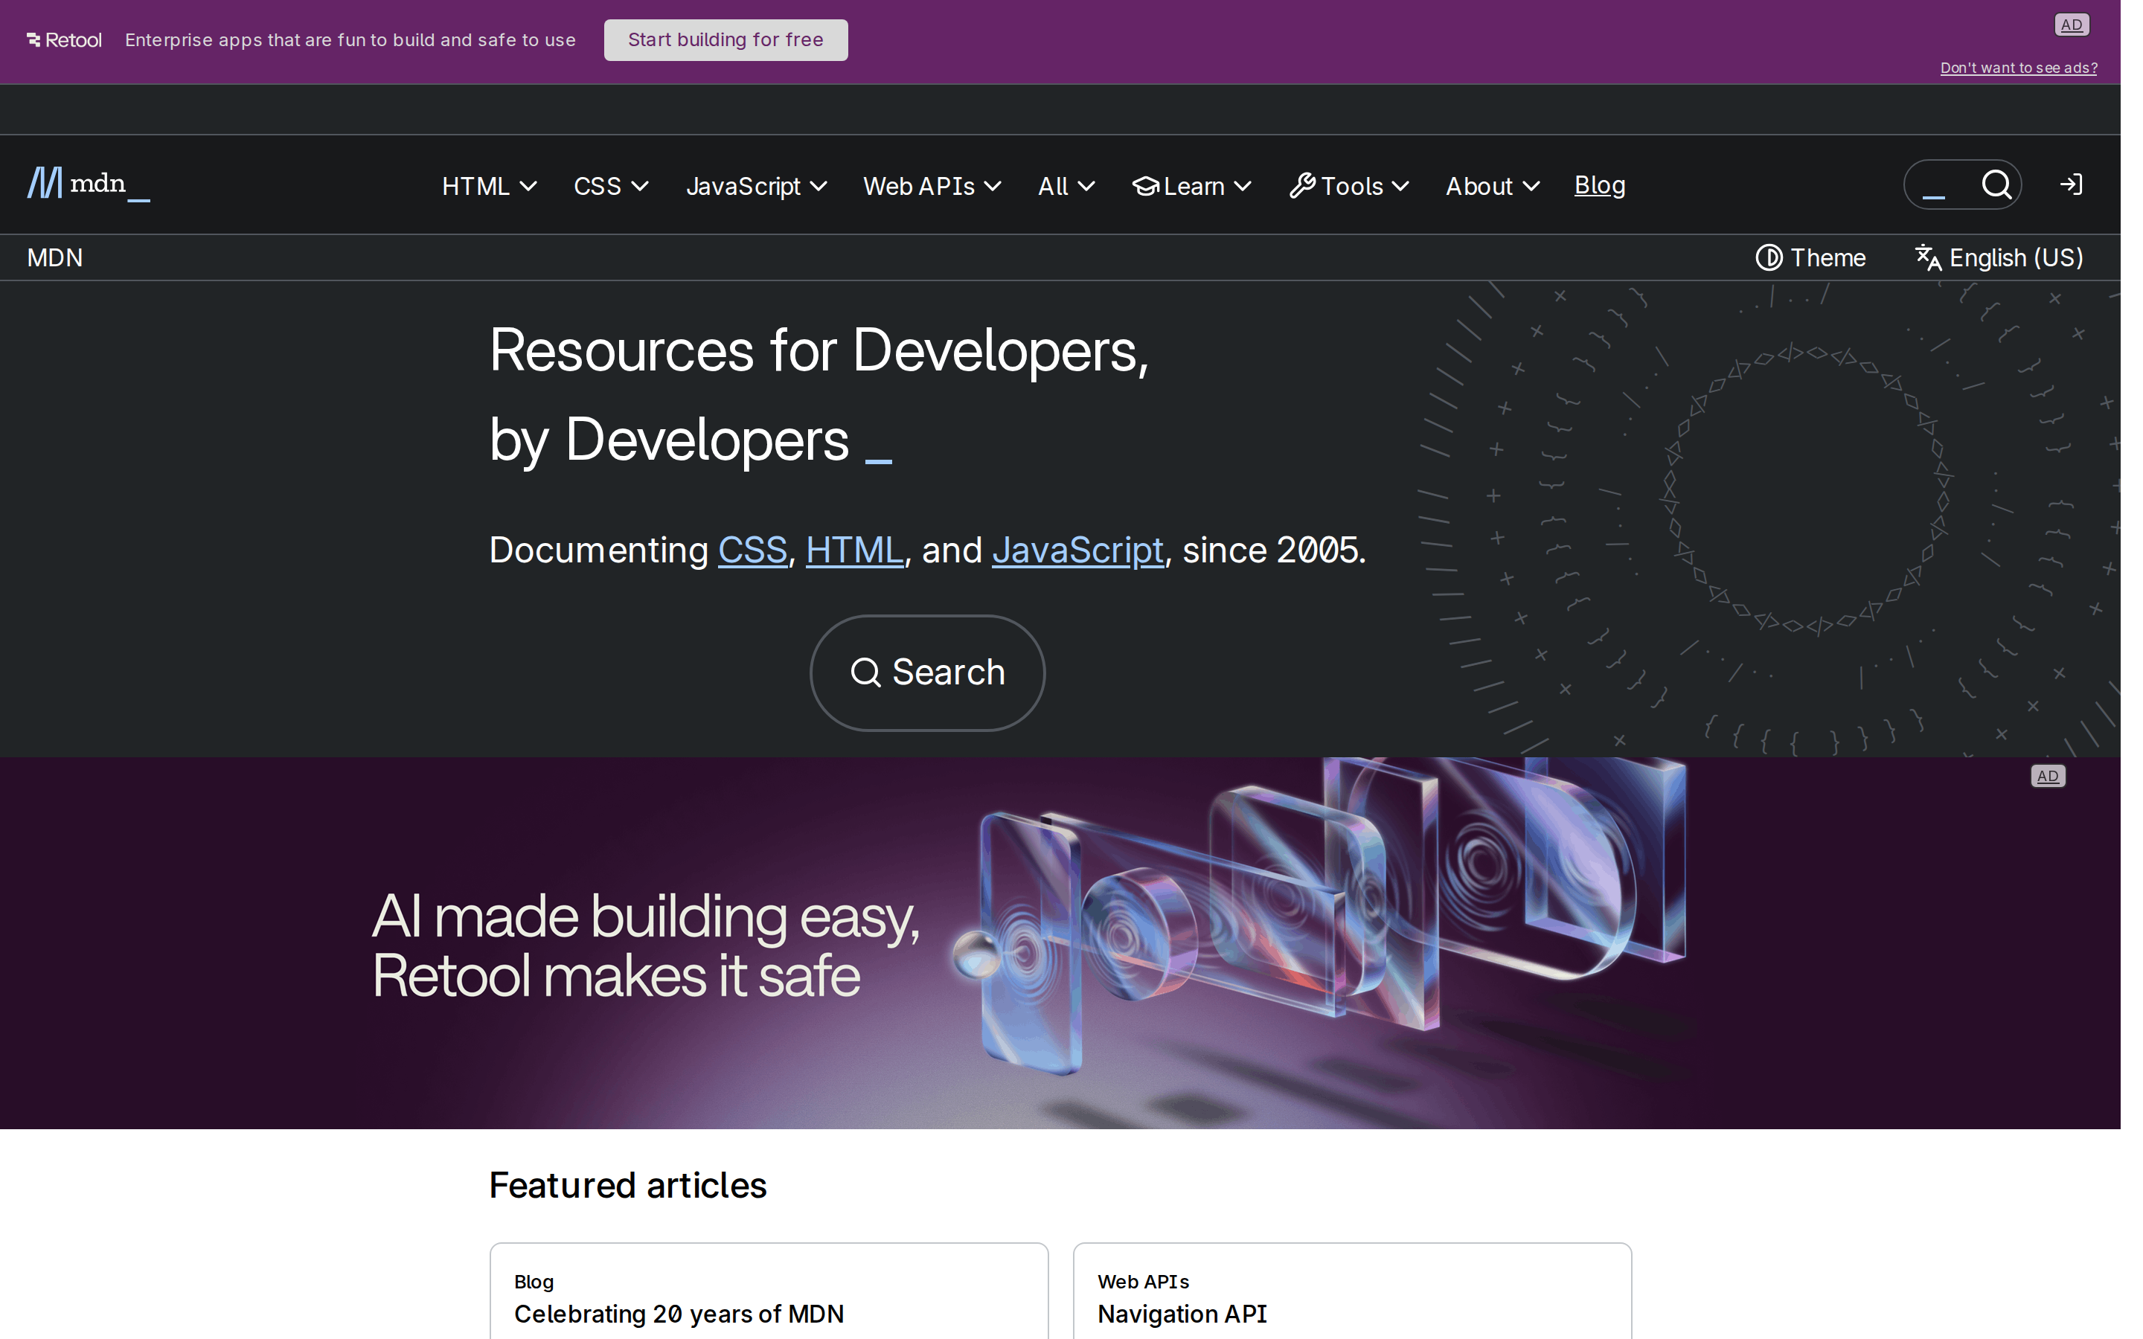The width and height of the screenshot is (2143, 1339).
Task: Expand the All menu
Action: click(x=1066, y=186)
